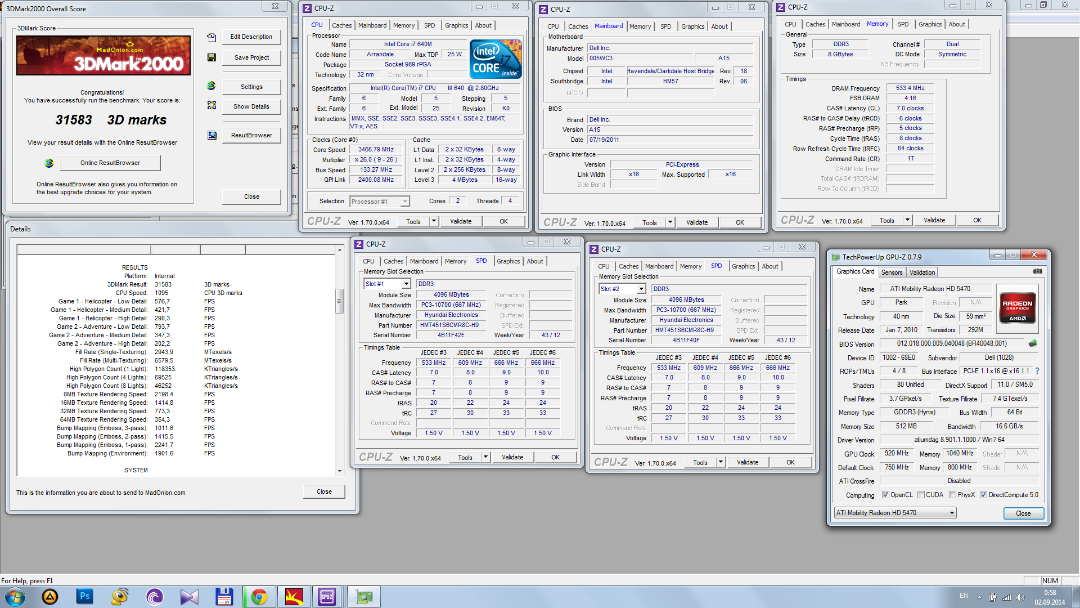Image resolution: width=1080 pixels, height=608 pixels.
Task: Switch to GPU-Z taskbar icon
Action: (x=364, y=597)
